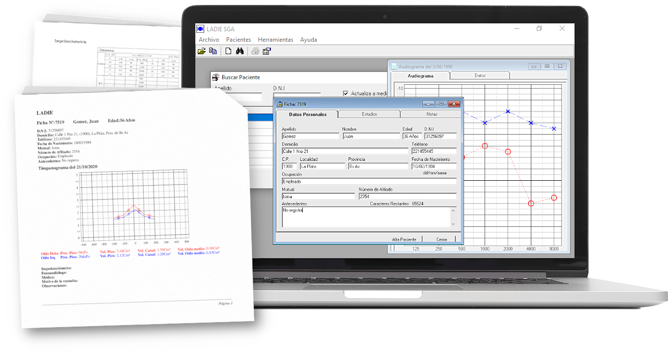Click the red circle marker at 2000 Hz
668x353 pixels.
[508, 151]
